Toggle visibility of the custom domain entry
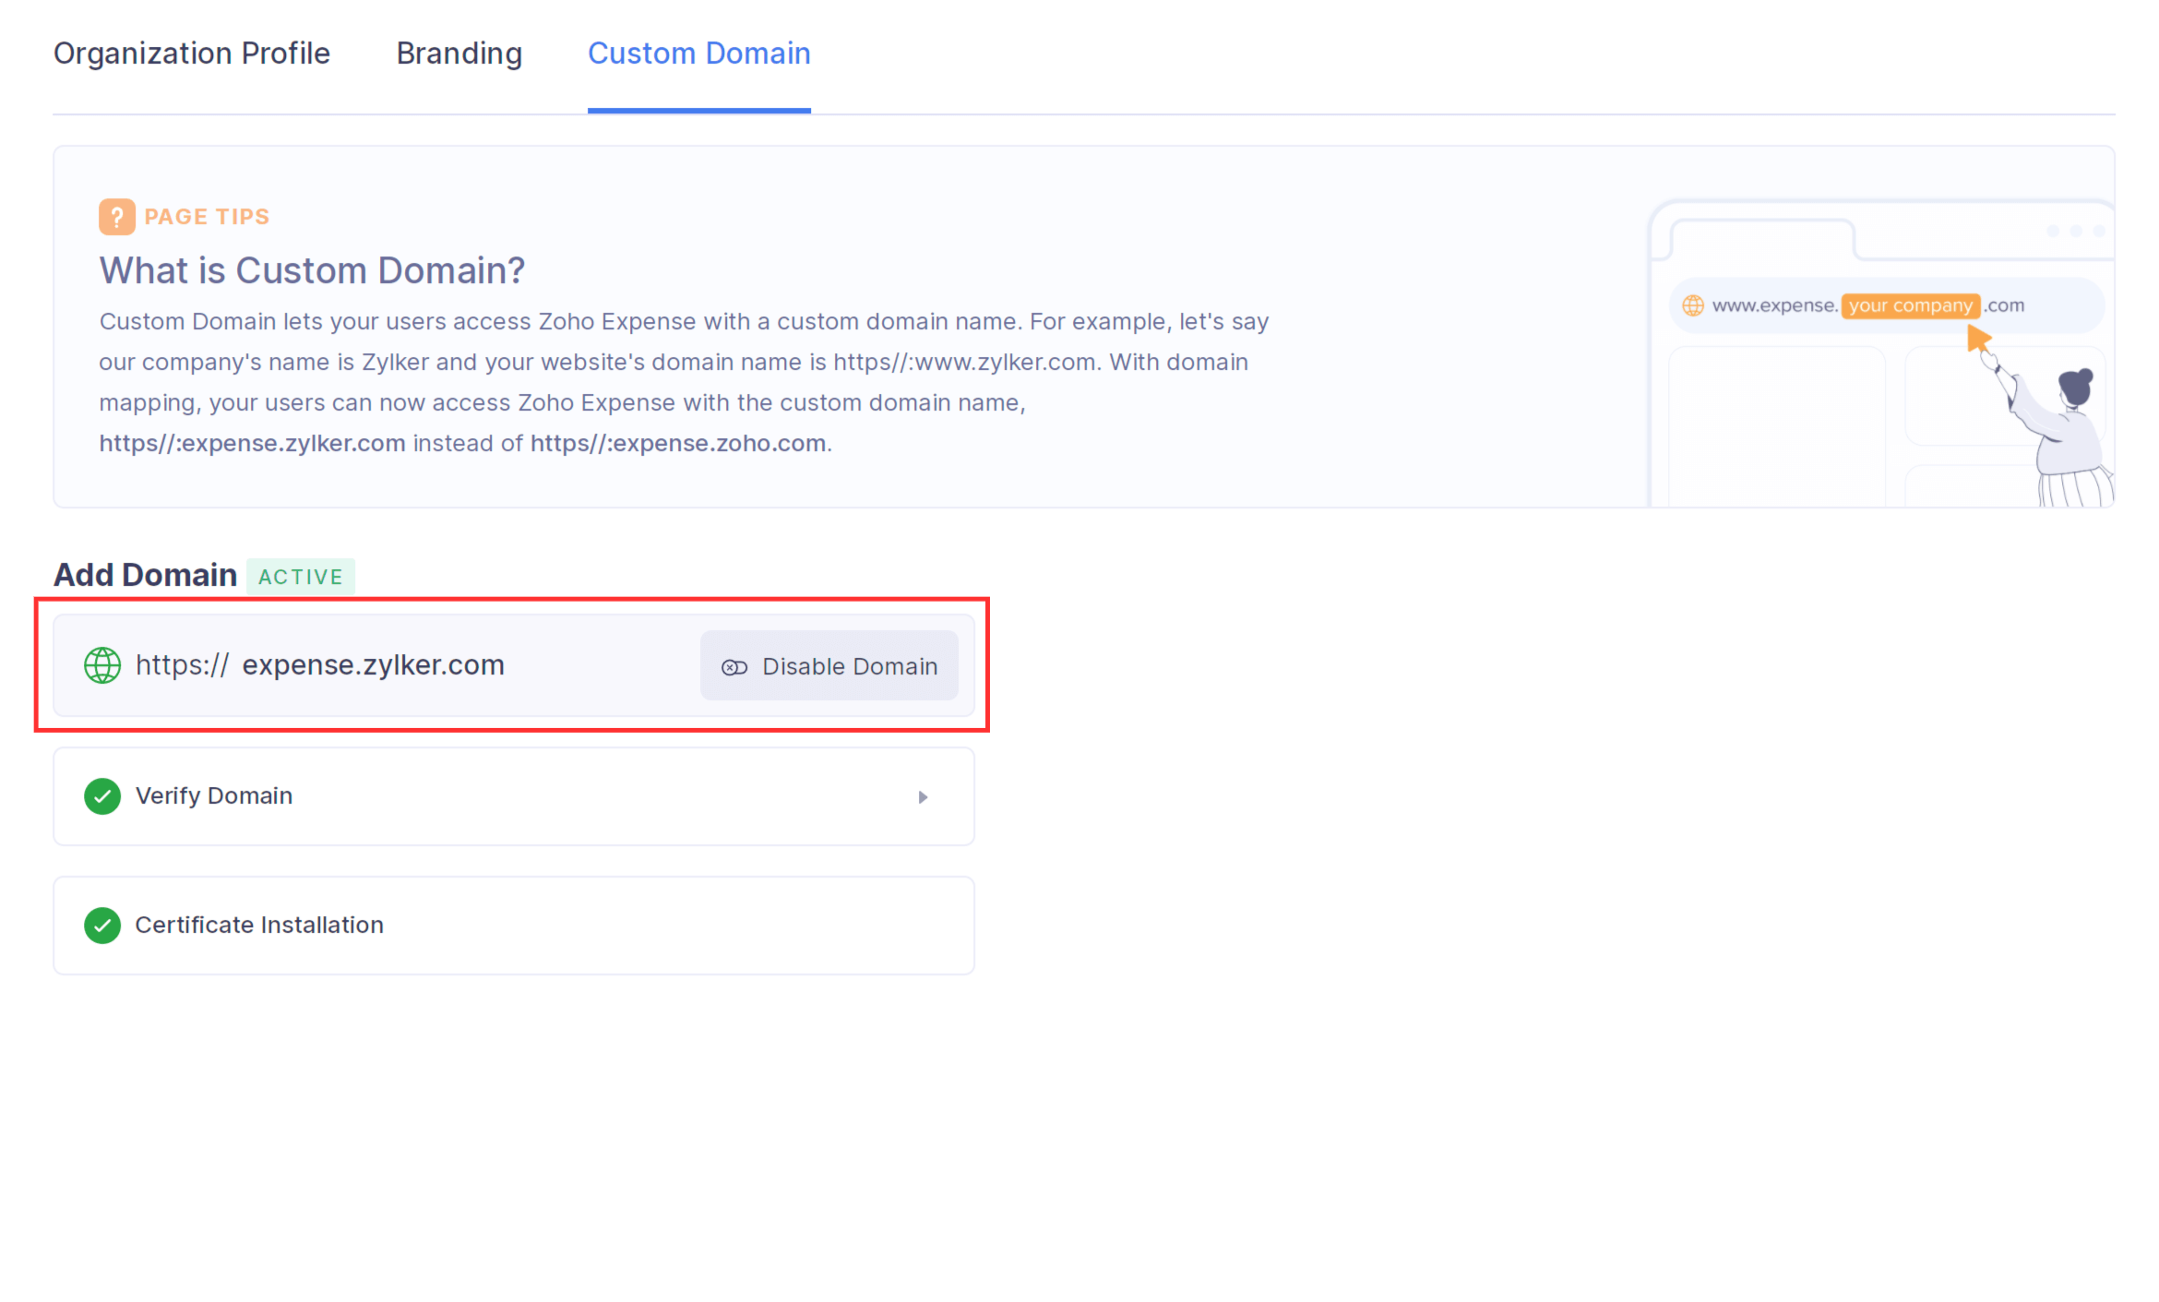The image size is (2159, 1302). tap(829, 665)
